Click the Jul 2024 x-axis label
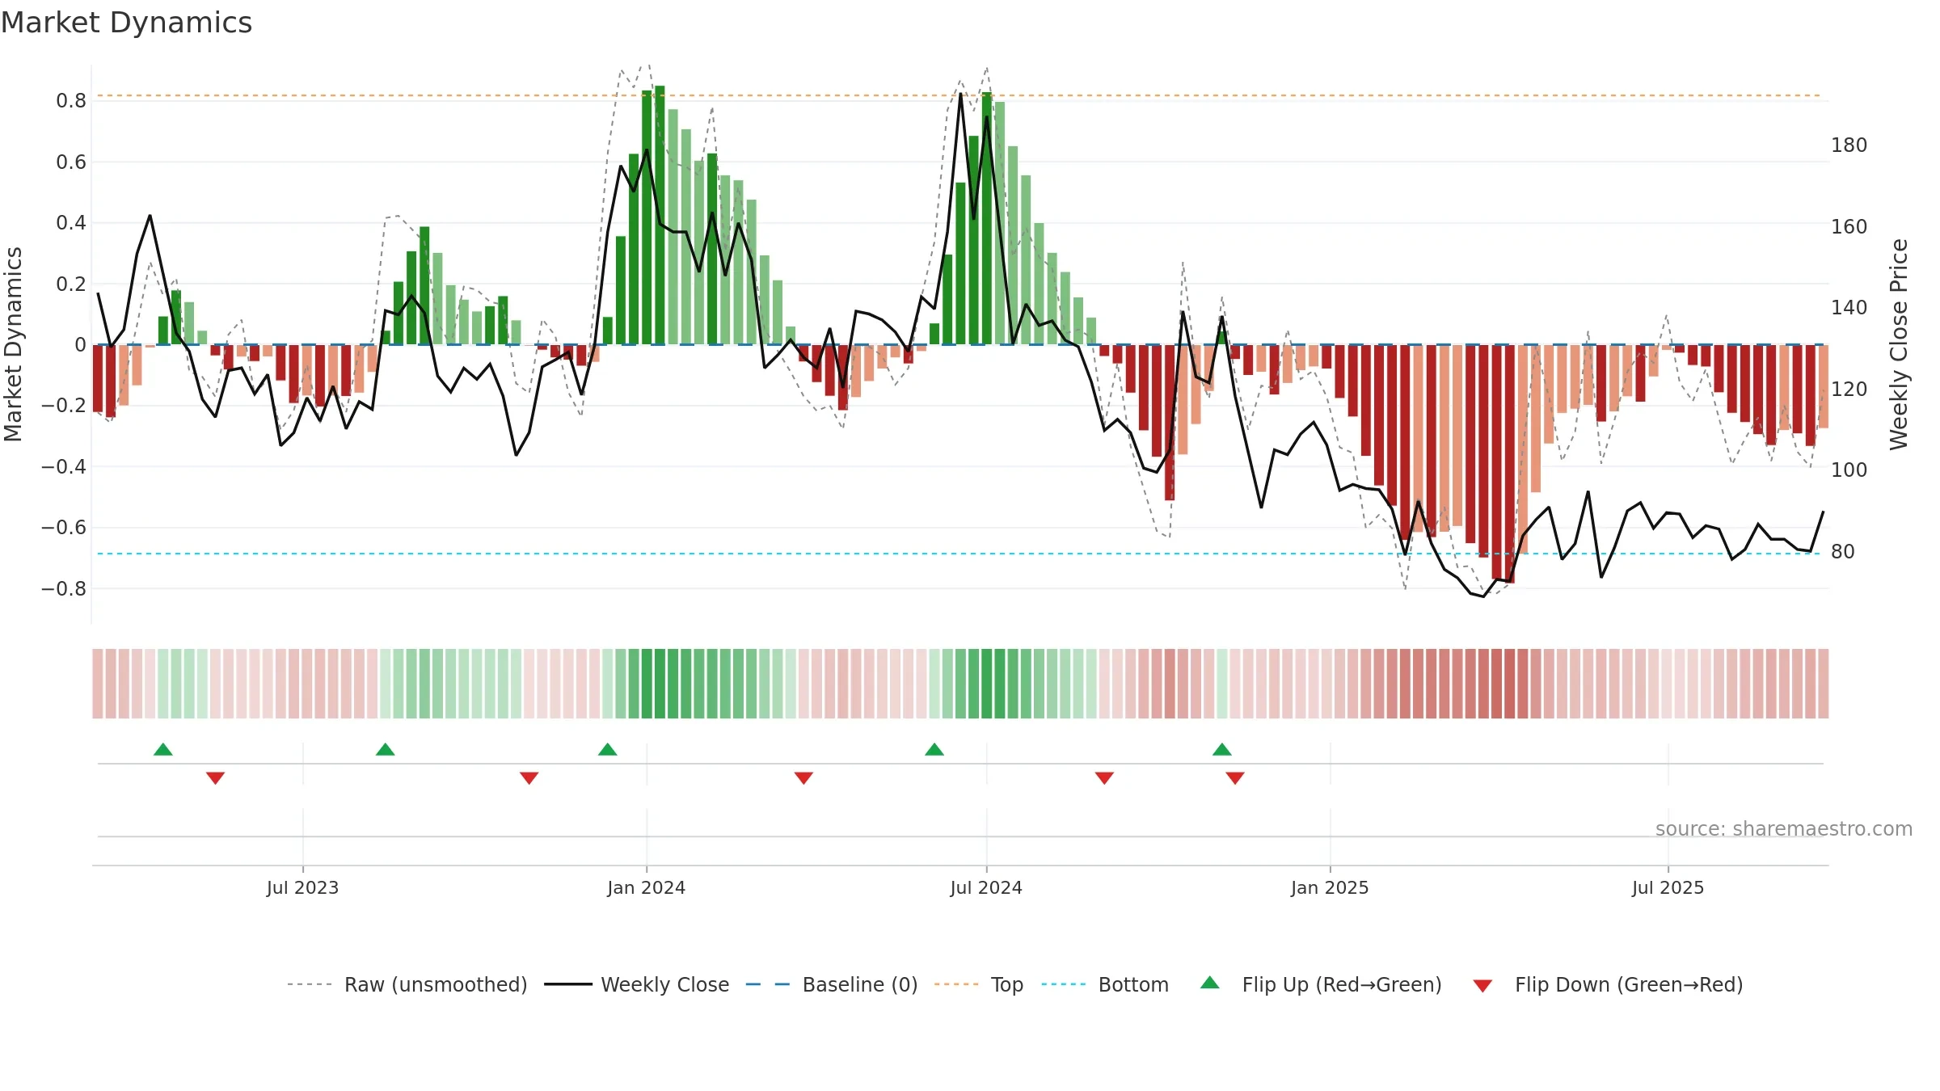Viewport: 1940px width, 1091px height. (x=986, y=887)
